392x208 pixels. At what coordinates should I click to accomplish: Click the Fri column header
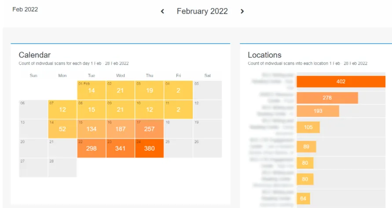click(x=179, y=76)
